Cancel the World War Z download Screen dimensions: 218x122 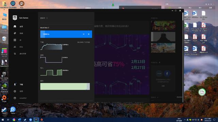click(x=83, y=34)
